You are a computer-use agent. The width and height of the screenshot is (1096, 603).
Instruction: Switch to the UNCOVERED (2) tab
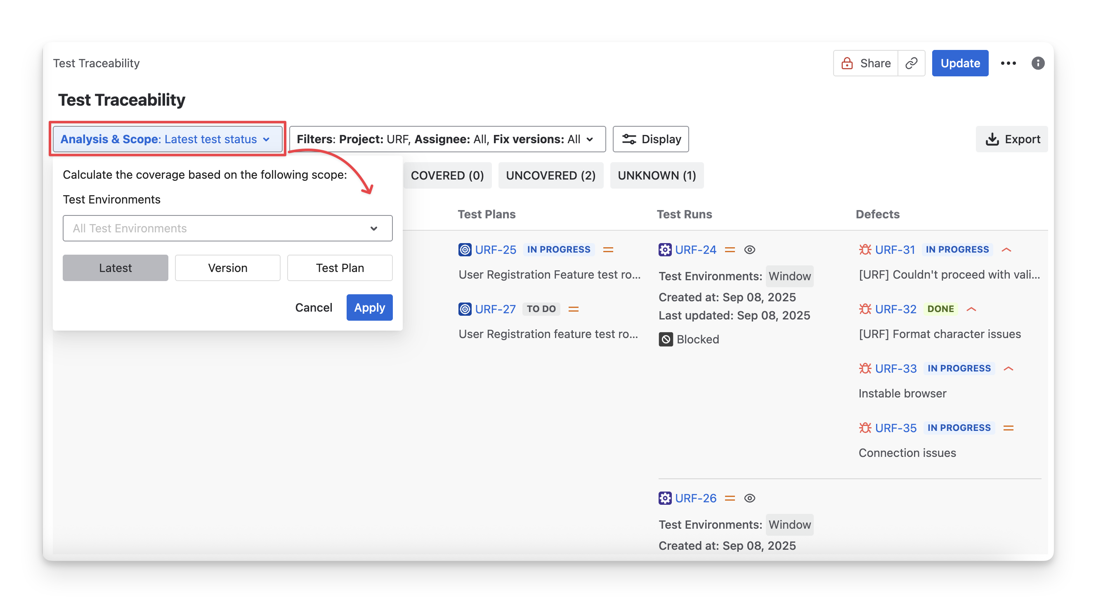coord(550,175)
